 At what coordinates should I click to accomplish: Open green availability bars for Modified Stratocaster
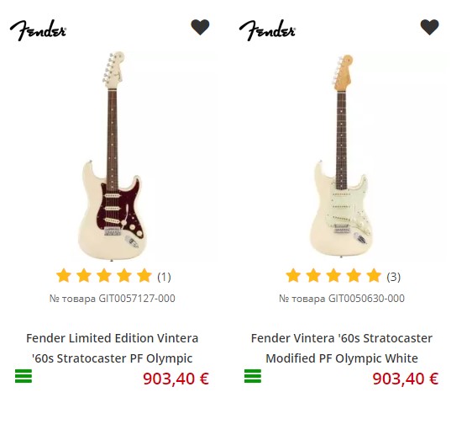[253, 376]
